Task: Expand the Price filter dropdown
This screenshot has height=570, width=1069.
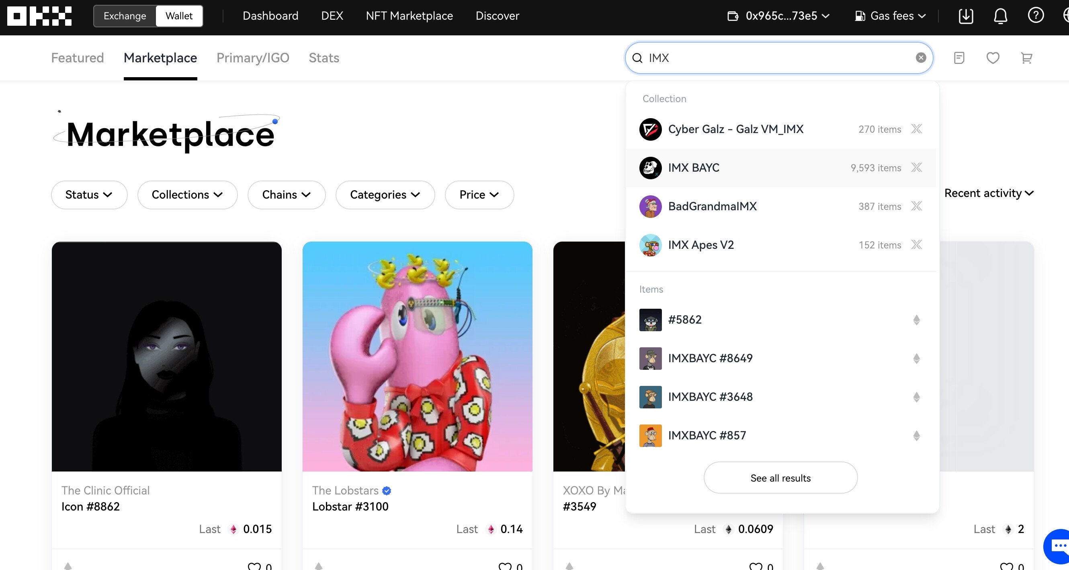Action: point(479,195)
